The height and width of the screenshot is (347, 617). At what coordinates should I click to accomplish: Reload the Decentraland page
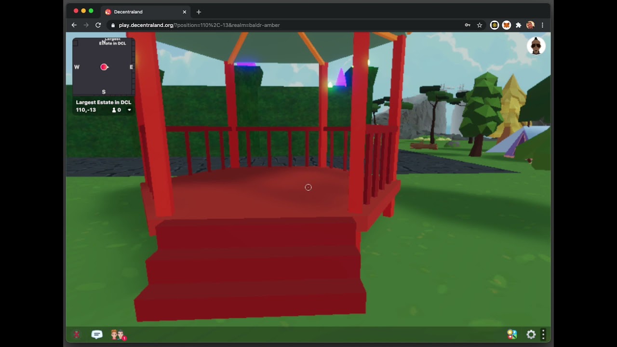coord(98,25)
